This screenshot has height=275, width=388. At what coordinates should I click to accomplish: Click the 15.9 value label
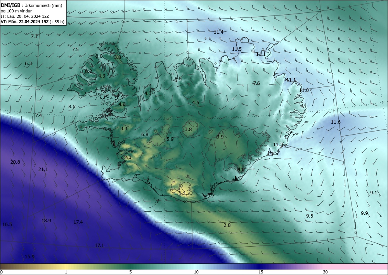point(29,256)
